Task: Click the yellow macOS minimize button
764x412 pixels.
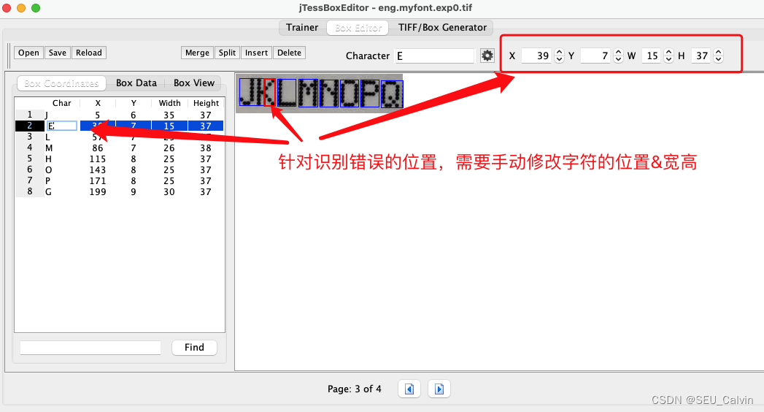Action: 21,8
